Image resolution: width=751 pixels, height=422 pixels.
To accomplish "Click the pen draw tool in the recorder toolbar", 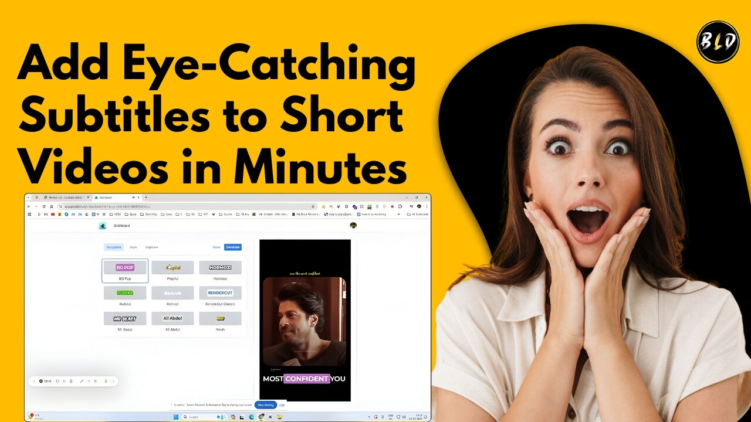I will click(x=82, y=381).
